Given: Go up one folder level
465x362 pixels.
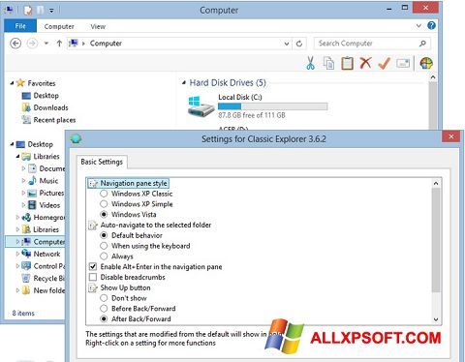Looking at the screenshot, I should pos(59,44).
